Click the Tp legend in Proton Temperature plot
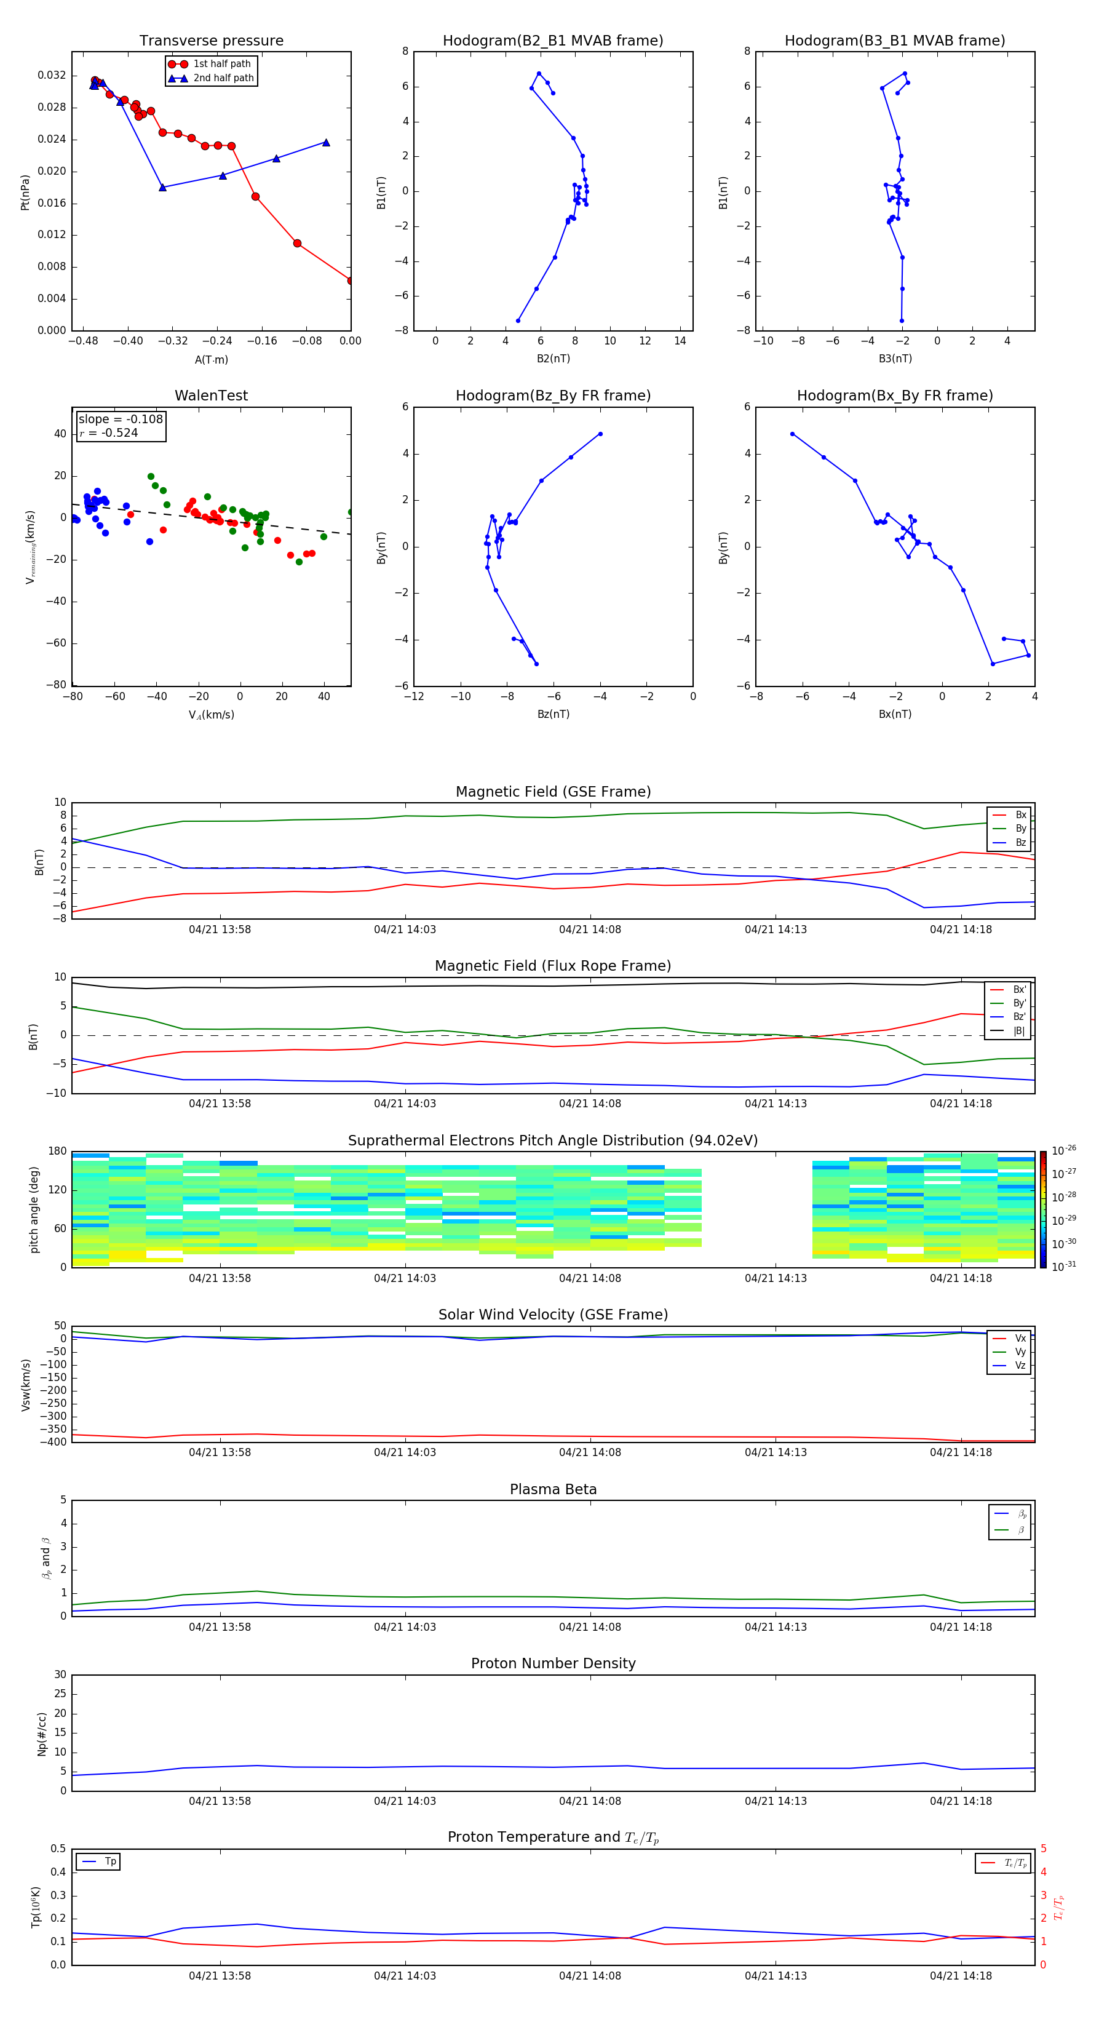The image size is (1107, 2030). tap(98, 1861)
